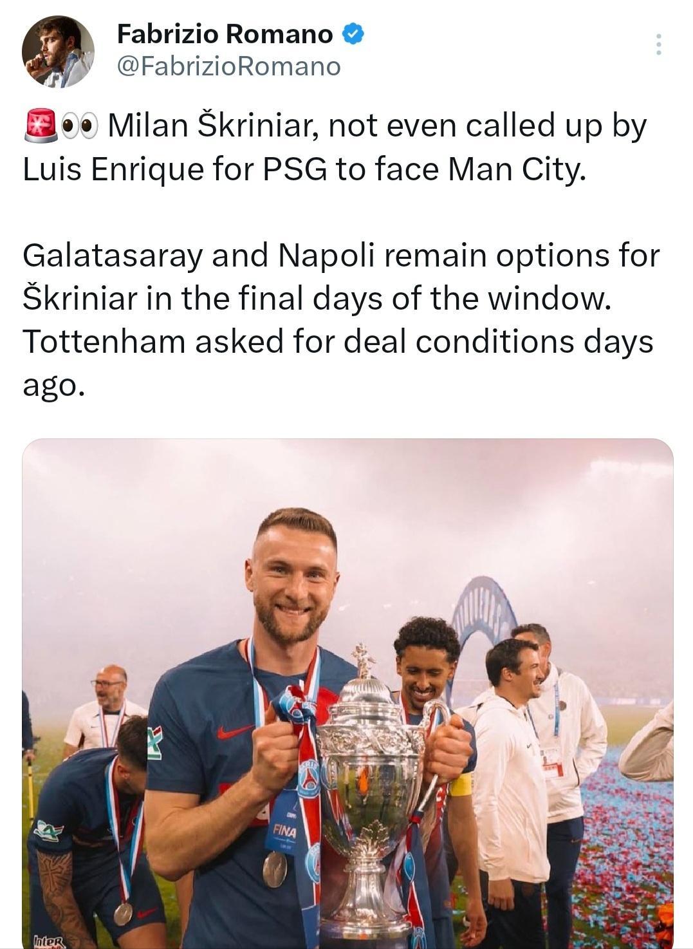Select the word "Tottenham" in tweet

(x=104, y=341)
